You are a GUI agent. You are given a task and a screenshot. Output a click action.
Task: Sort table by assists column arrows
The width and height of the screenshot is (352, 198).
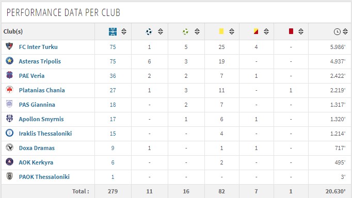point(197,31)
